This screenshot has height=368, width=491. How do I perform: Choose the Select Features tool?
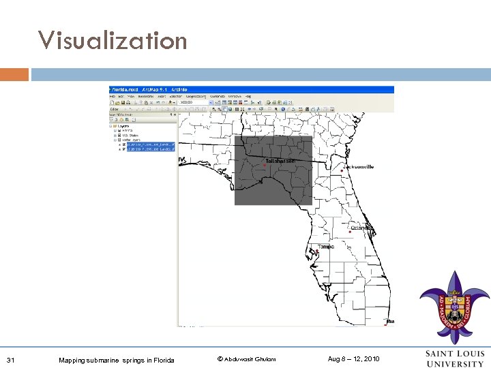261,109
